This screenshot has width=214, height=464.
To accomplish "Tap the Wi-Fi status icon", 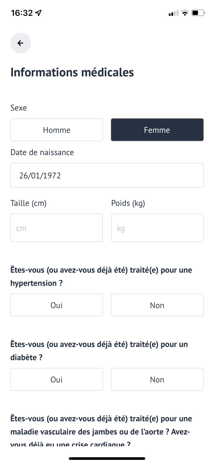I will coord(185,13).
